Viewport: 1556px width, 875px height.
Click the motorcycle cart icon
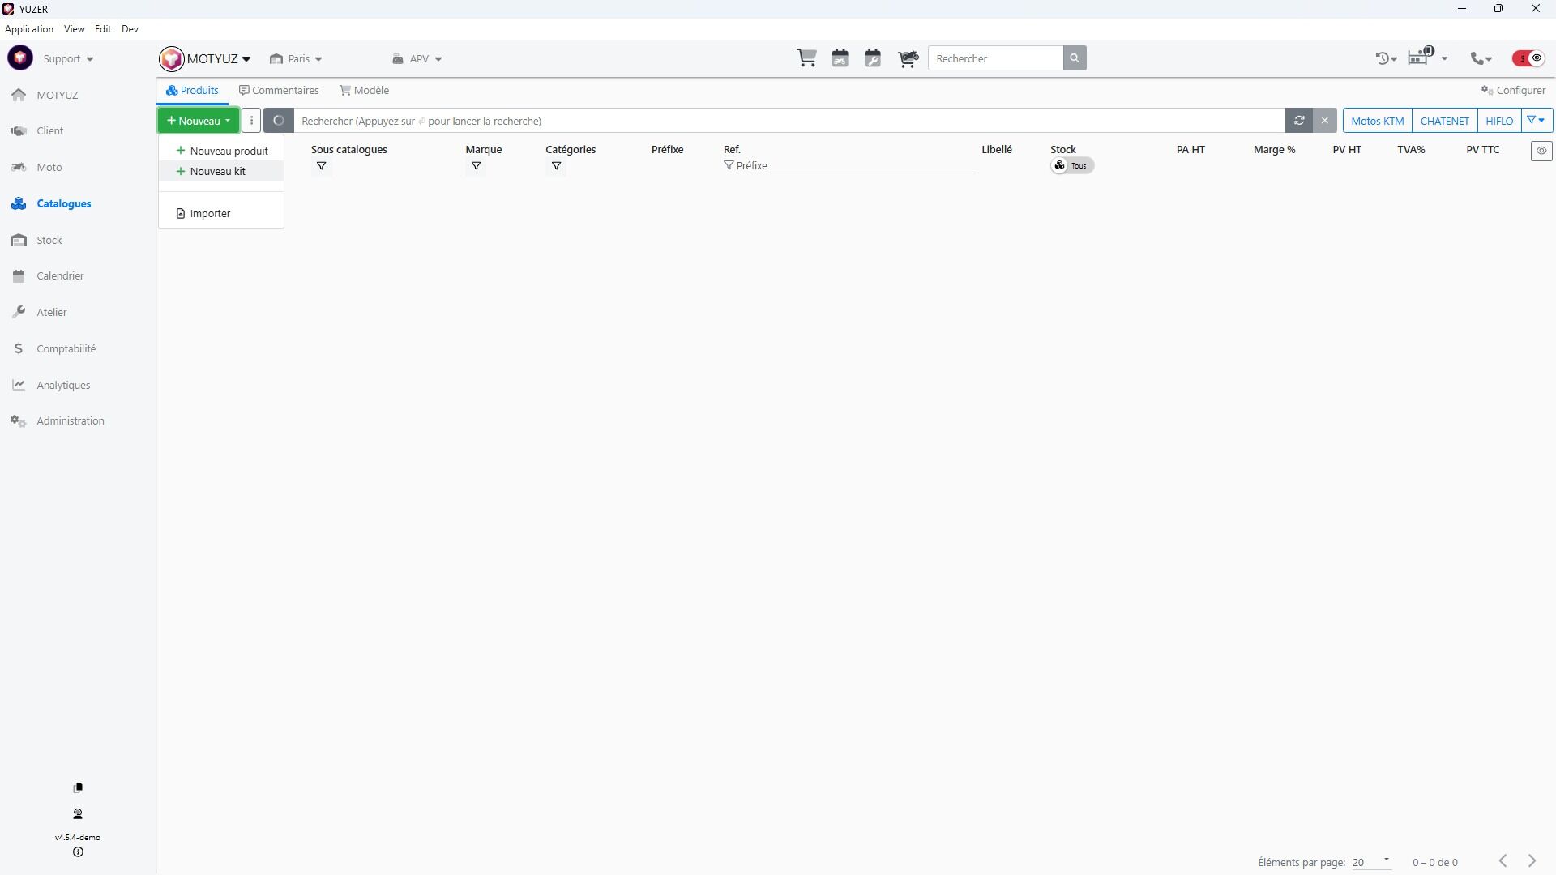908,58
